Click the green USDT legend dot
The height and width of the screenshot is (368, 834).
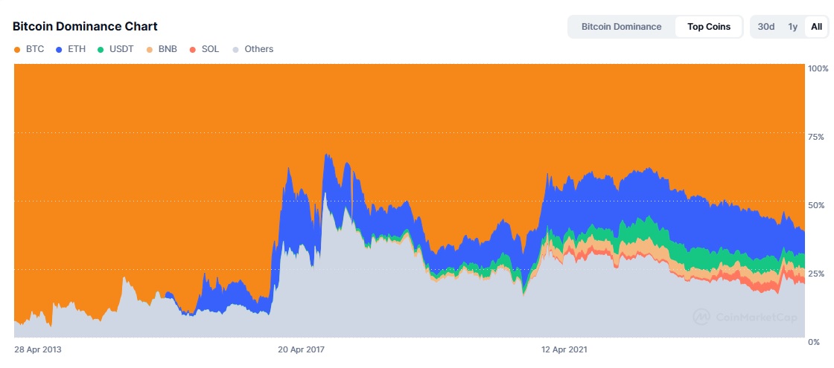click(x=100, y=49)
